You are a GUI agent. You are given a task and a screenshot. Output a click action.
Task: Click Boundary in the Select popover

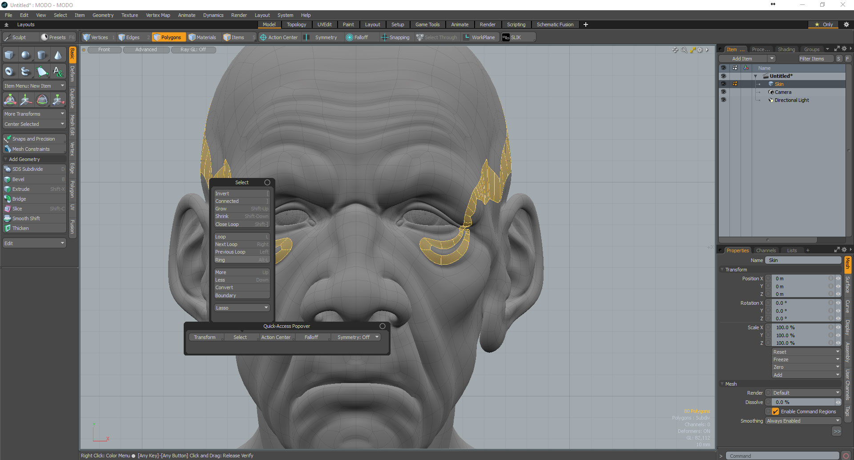(x=242, y=295)
